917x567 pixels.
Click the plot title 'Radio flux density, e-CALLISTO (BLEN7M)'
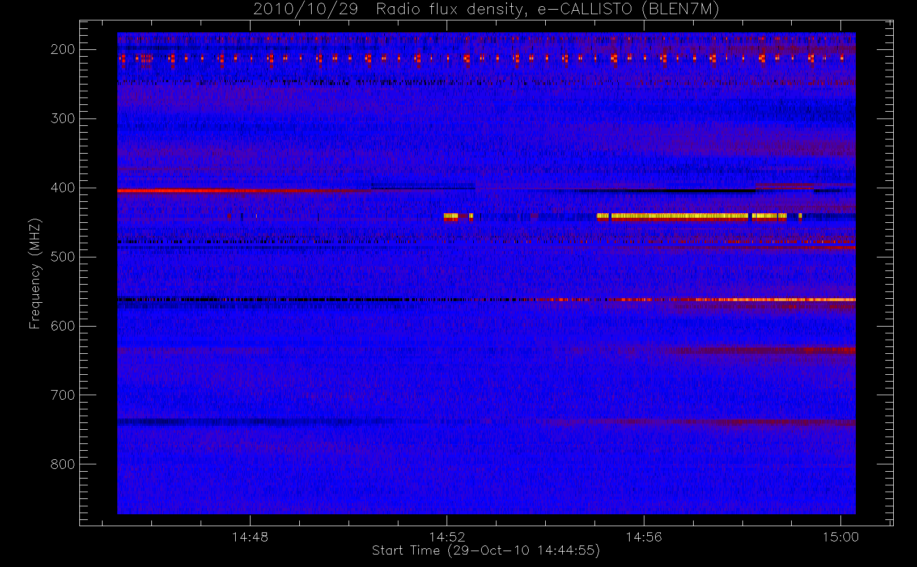547,9
